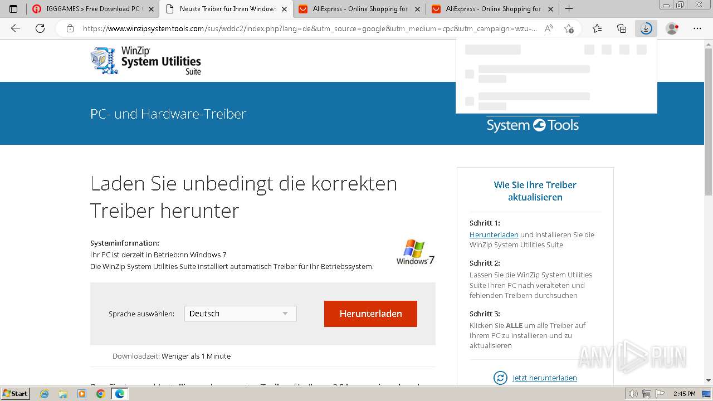Click the action center flag tray icon
The height and width of the screenshot is (401, 713).
tap(661, 394)
